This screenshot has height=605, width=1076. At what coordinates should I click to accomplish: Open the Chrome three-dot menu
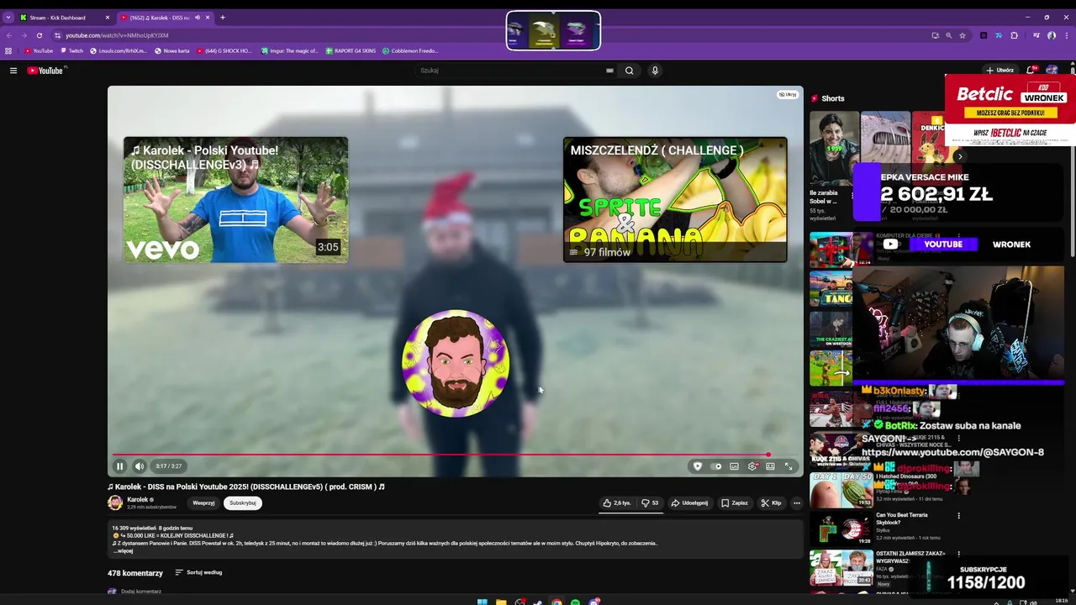click(x=1066, y=35)
